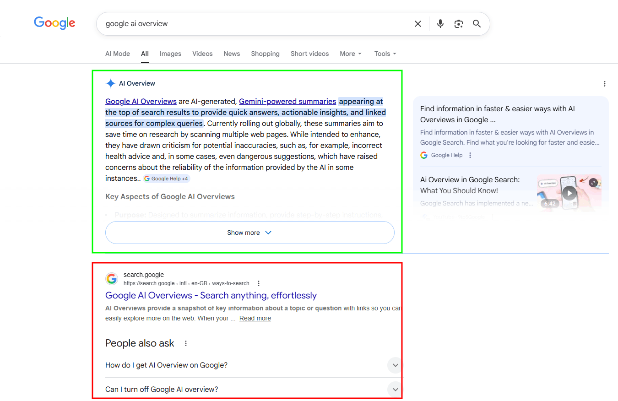618x401 pixels.
Task: Open the More search categories dropdown
Action: tap(350, 54)
